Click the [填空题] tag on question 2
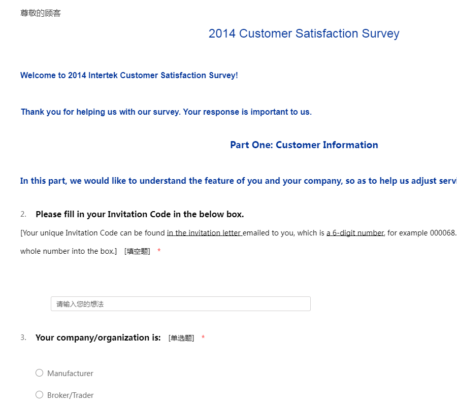Image resolution: width=457 pixels, height=406 pixels. point(137,251)
